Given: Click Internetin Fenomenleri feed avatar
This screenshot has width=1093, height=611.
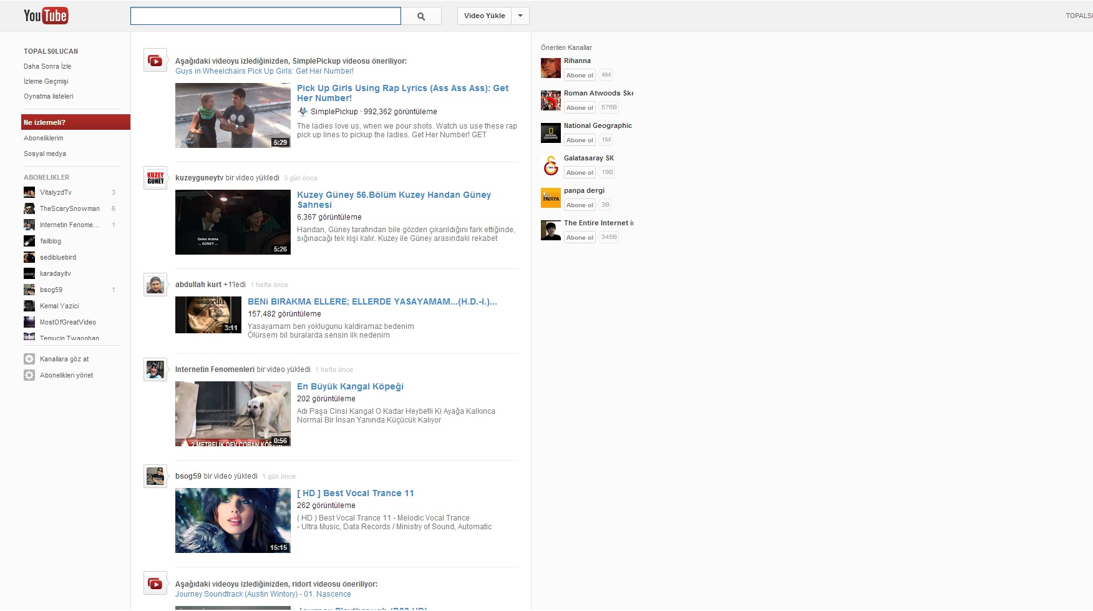Looking at the screenshot, I should [x=155, y=369].
